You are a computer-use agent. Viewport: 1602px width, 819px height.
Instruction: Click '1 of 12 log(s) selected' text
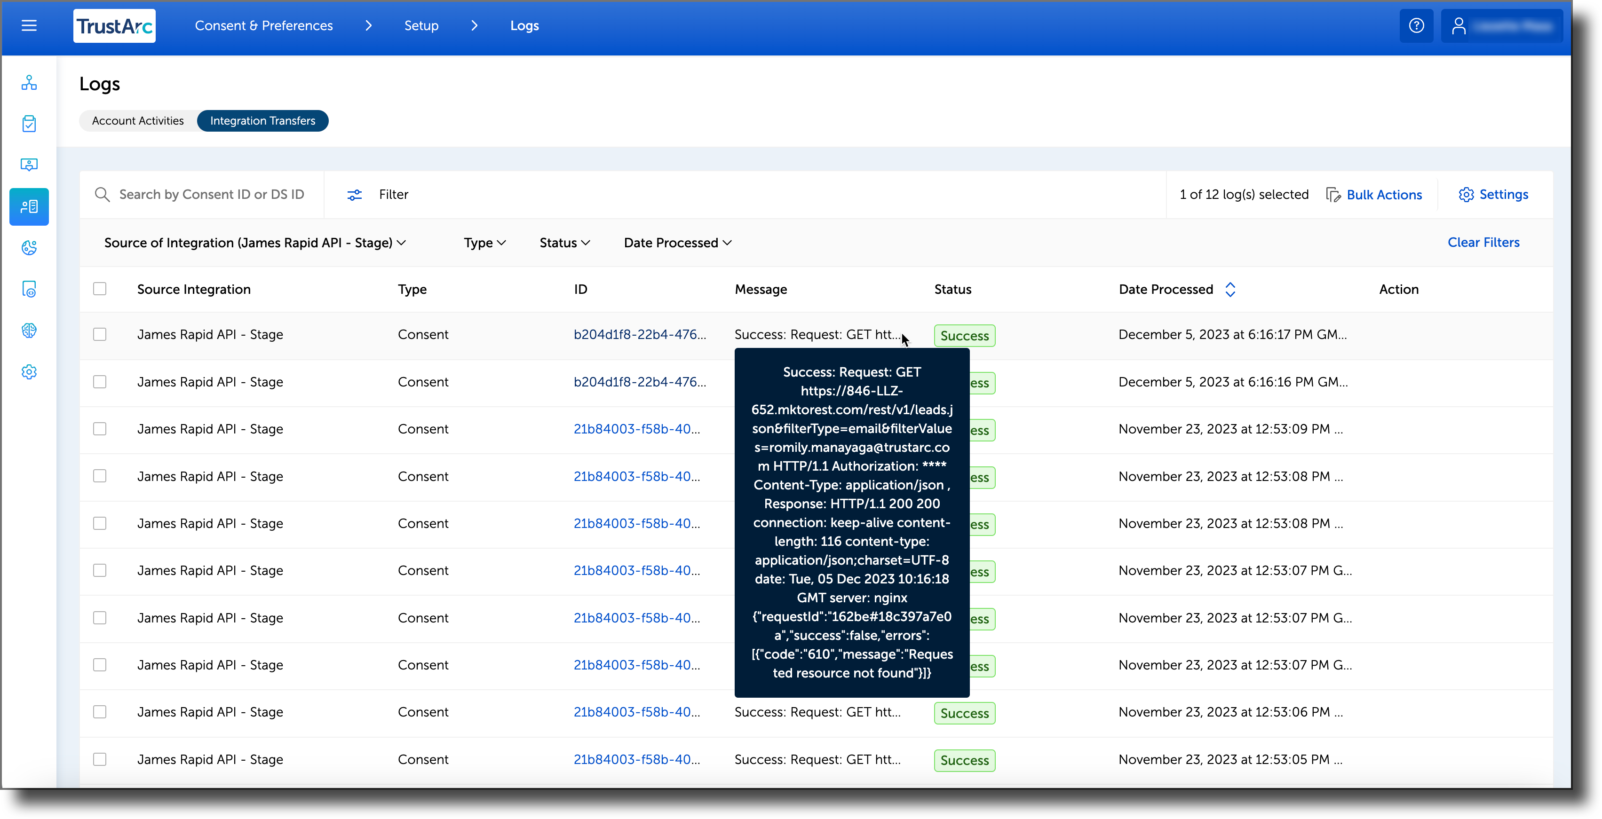(x=1244, y=195)
